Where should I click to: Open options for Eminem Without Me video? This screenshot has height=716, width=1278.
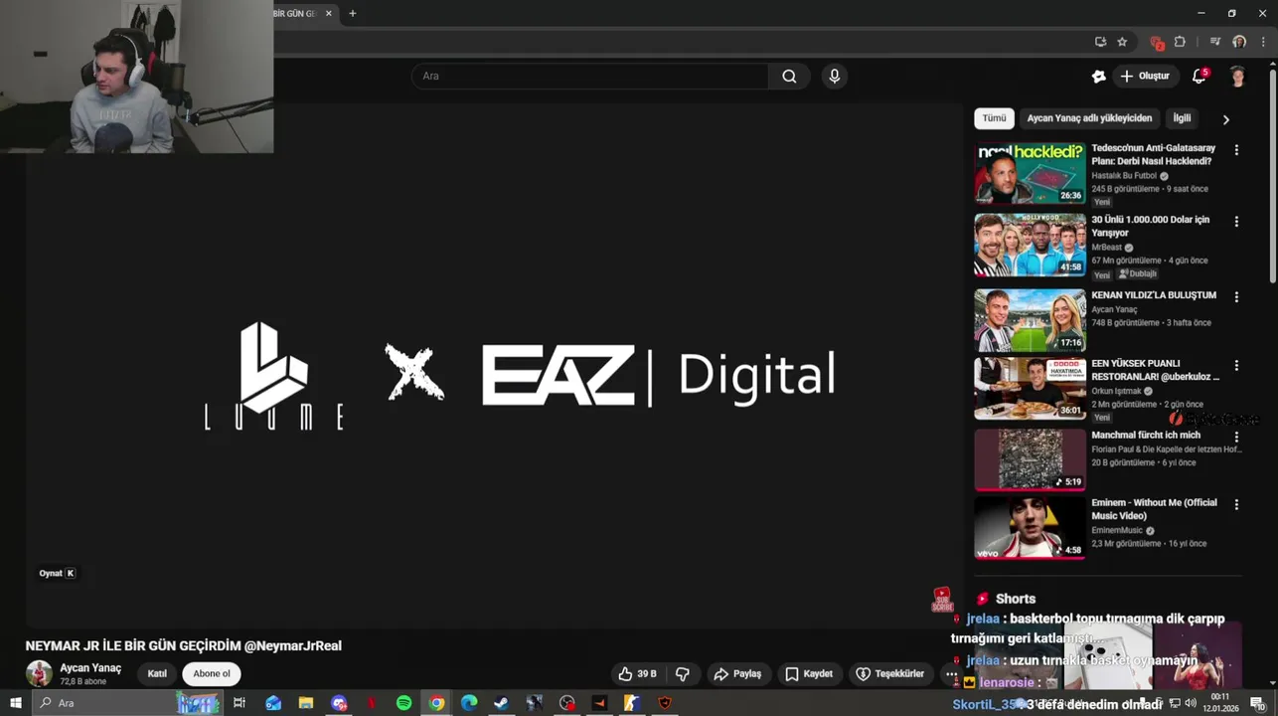click(x=1236, y=505)
